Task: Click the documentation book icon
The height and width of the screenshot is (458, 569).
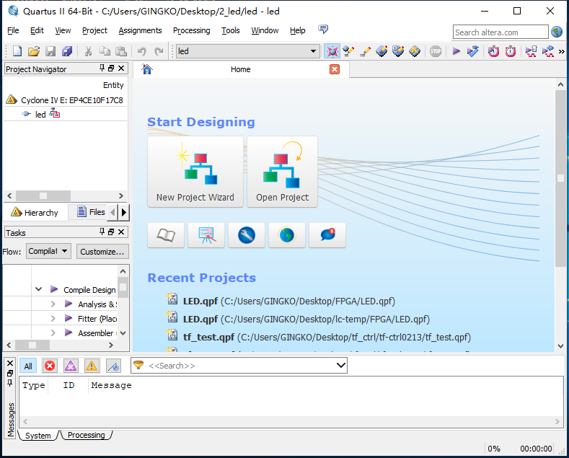Action: tap(165, 235)
